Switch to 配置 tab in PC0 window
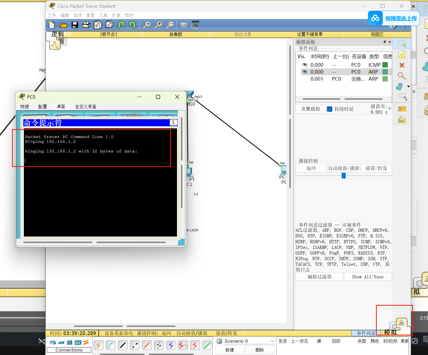The image size is (428, 355). coord(43,107)
